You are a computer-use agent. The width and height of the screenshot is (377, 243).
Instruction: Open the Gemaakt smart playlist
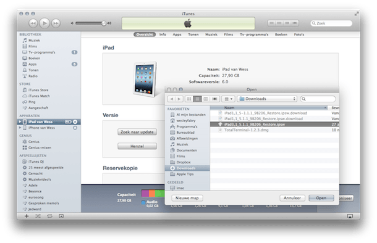point(35,173)
